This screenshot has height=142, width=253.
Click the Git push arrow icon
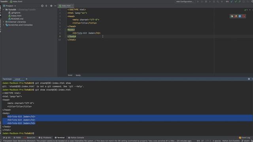pyautogui.click(x=240, y=2)
